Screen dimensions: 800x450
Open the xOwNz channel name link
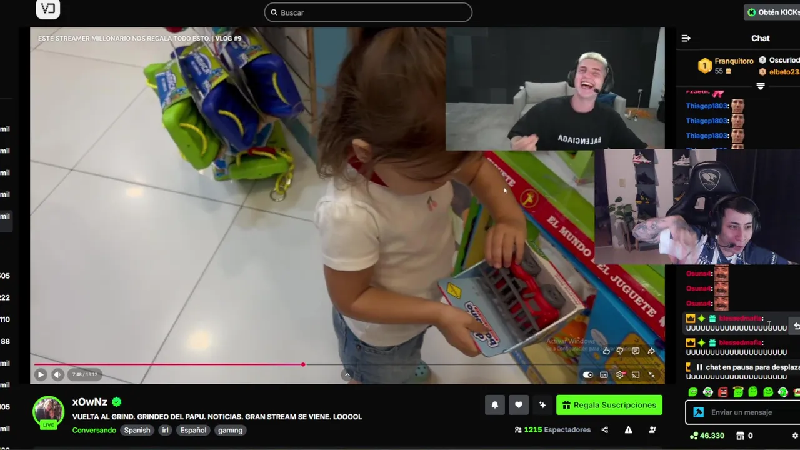click(90, 402)
